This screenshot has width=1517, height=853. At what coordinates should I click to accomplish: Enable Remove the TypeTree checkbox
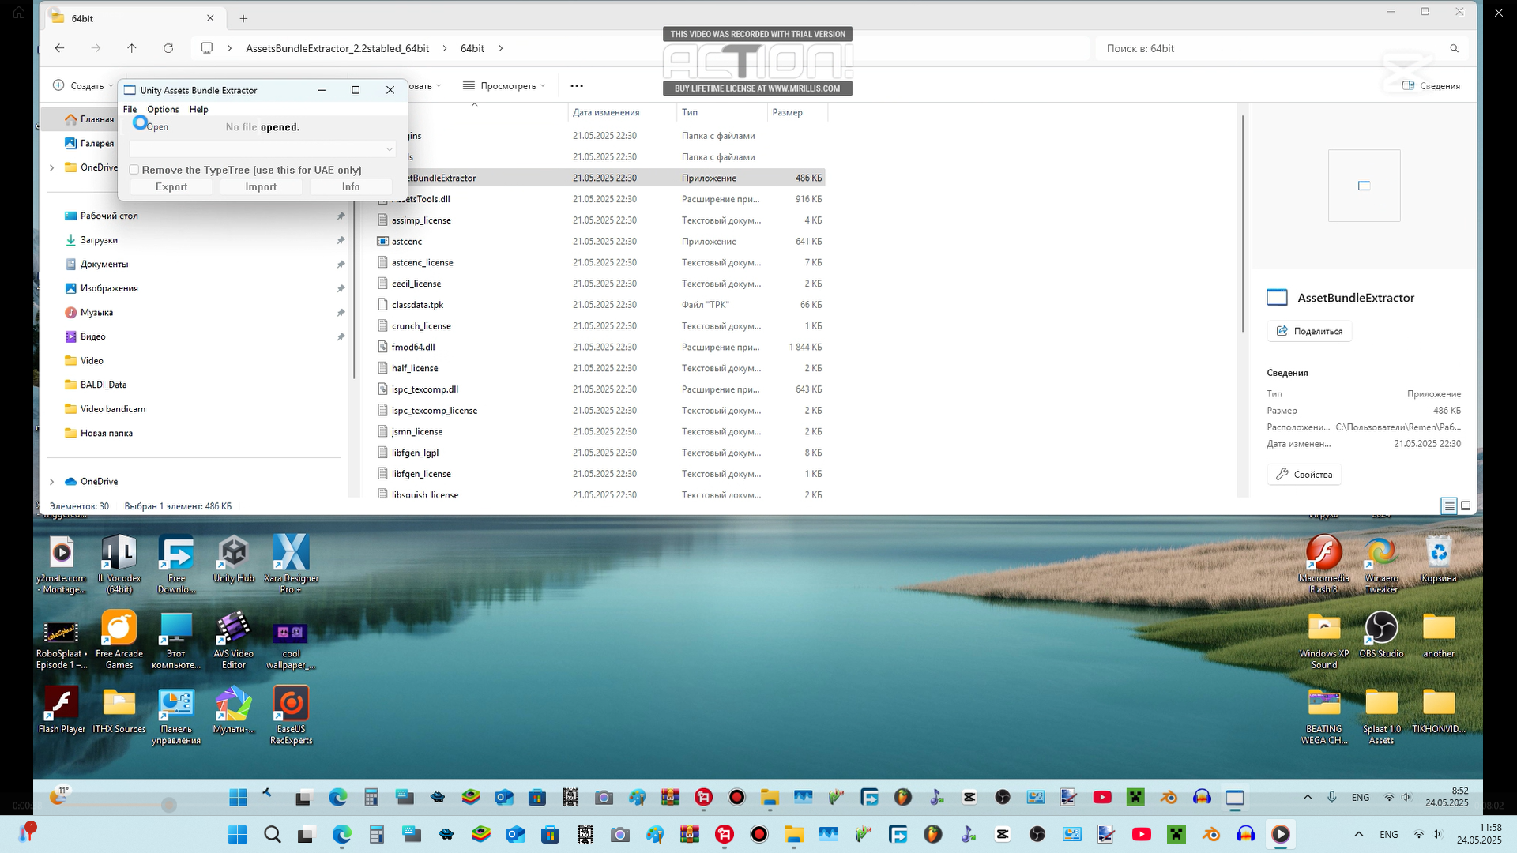(134, 170)
